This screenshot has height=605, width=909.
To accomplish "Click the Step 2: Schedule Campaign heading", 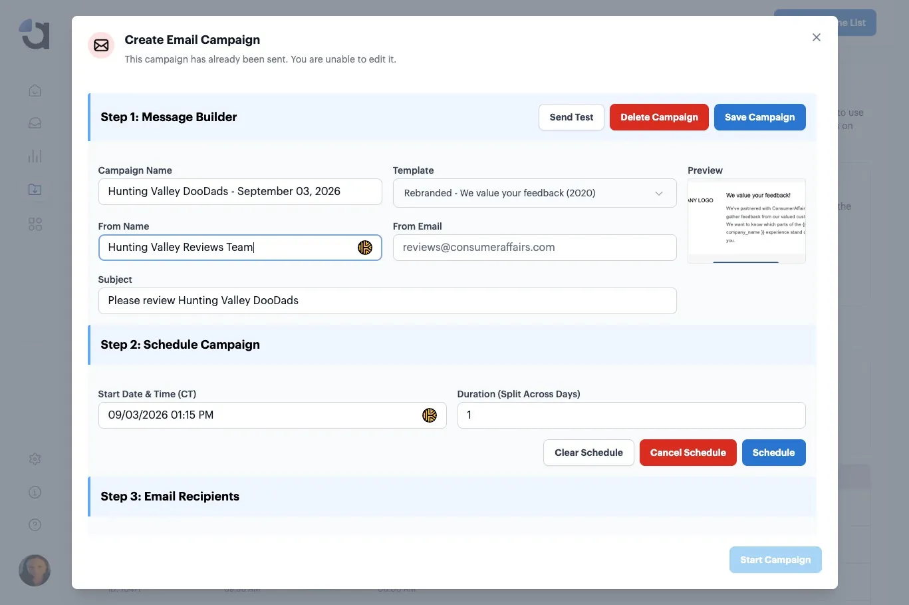I will (180, 345).
